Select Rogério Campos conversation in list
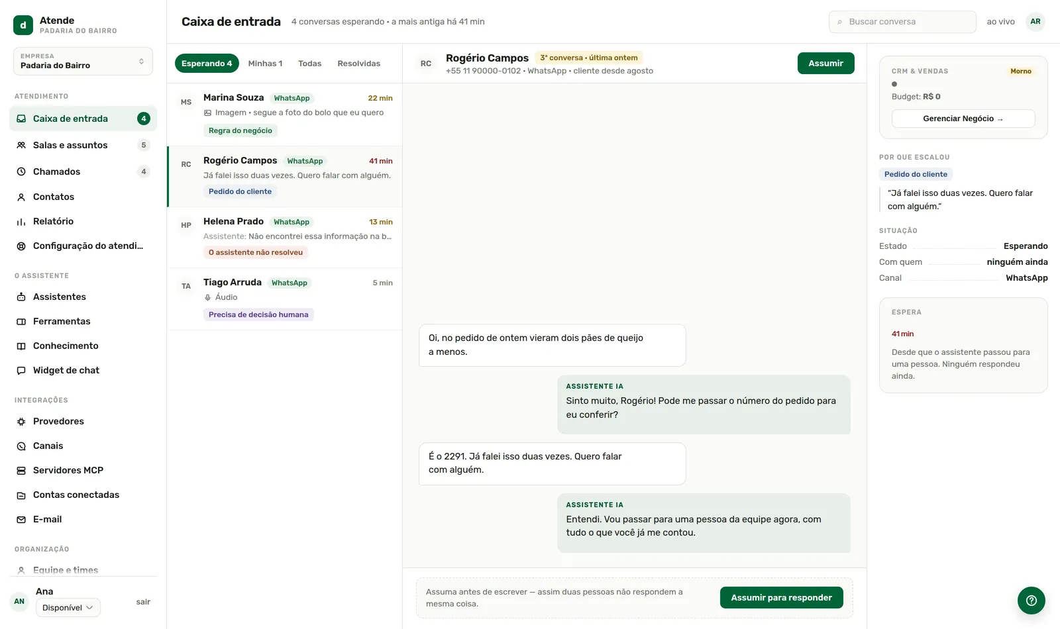 (x=285, y=177)
